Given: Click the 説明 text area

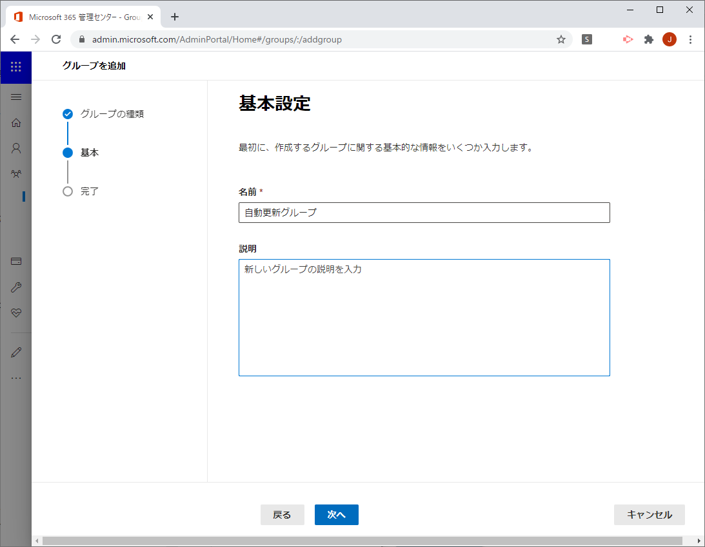Looking at the screenshot, I should pyautogui.click(x=424, y=318).
